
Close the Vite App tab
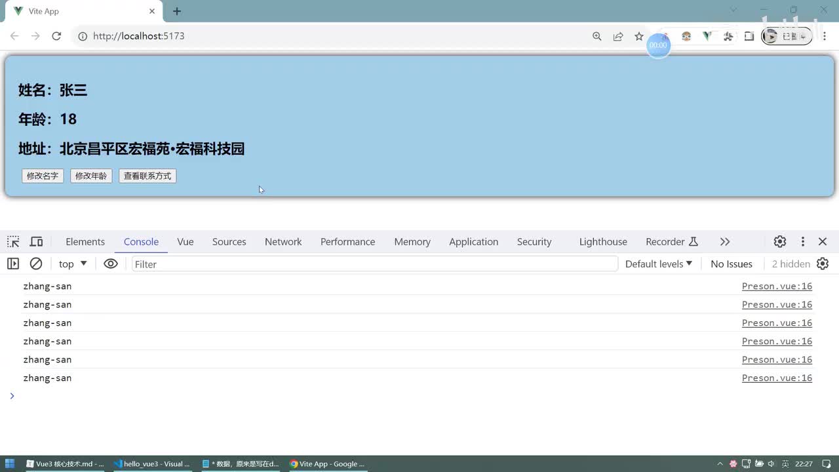point(152,11)
